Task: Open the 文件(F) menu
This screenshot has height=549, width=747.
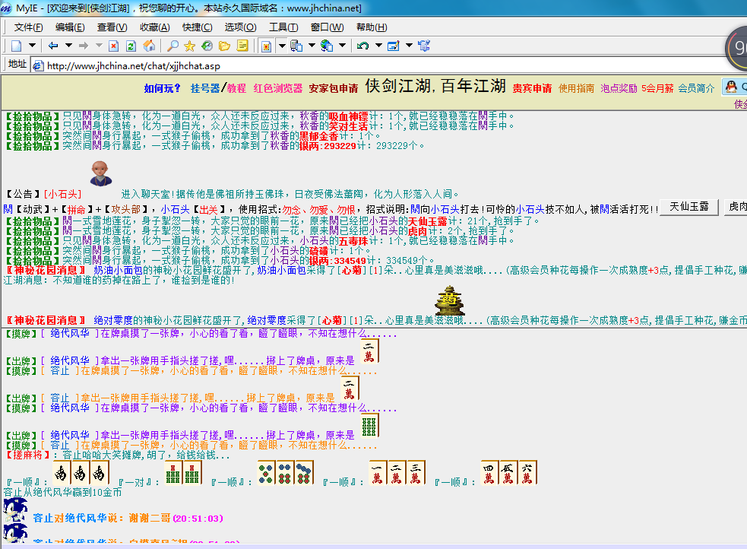Action: tap(29, 27)
